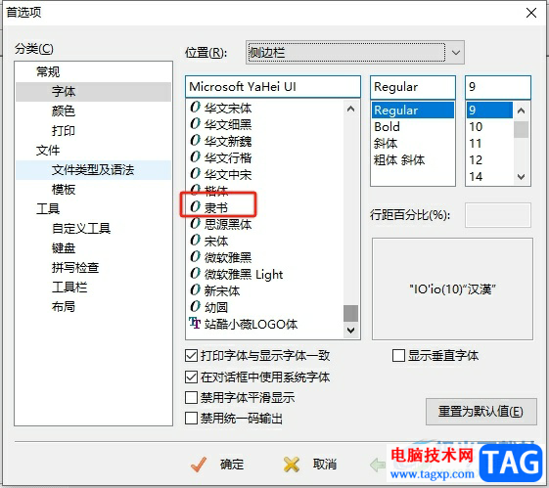Open the 位置 dropdown showing 侧边栏
This screenshot has width=549, height=488.
[355, 53]
